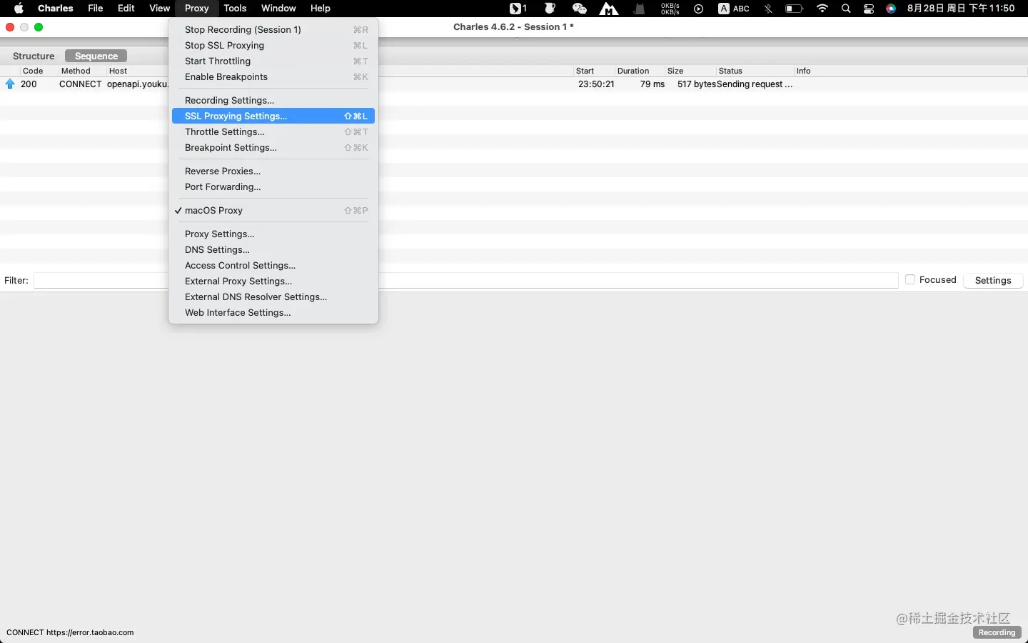The width and height of the screenshot is (1028, 643).
Task: Open Recording Settings...
Action: [x=273, y=101]
